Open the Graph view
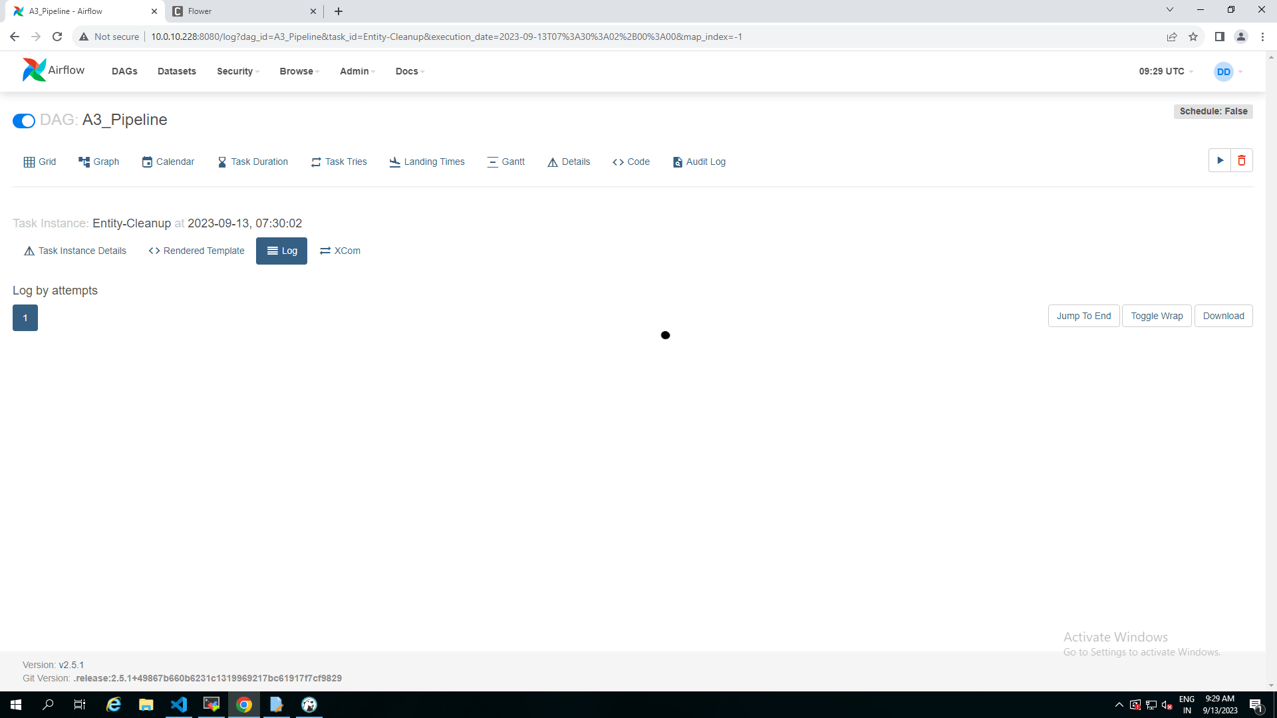Screen dimensions: 1277x718 98,162
